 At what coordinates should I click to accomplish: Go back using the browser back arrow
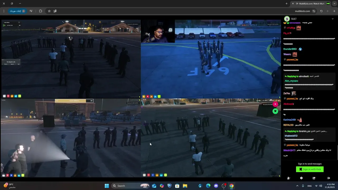pyautogui.click(x=328, y=11)
